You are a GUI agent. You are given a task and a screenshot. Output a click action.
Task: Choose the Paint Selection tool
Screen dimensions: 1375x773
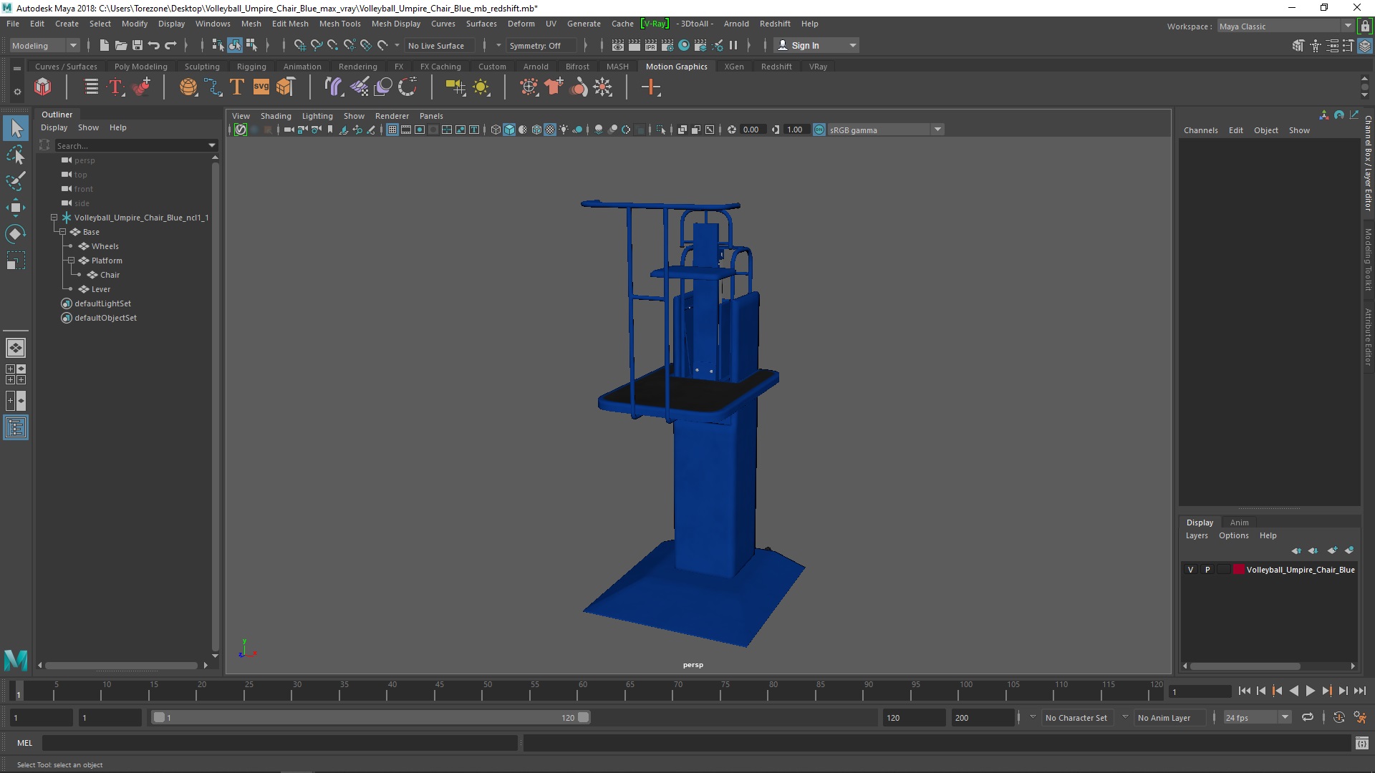click(16, 181)
